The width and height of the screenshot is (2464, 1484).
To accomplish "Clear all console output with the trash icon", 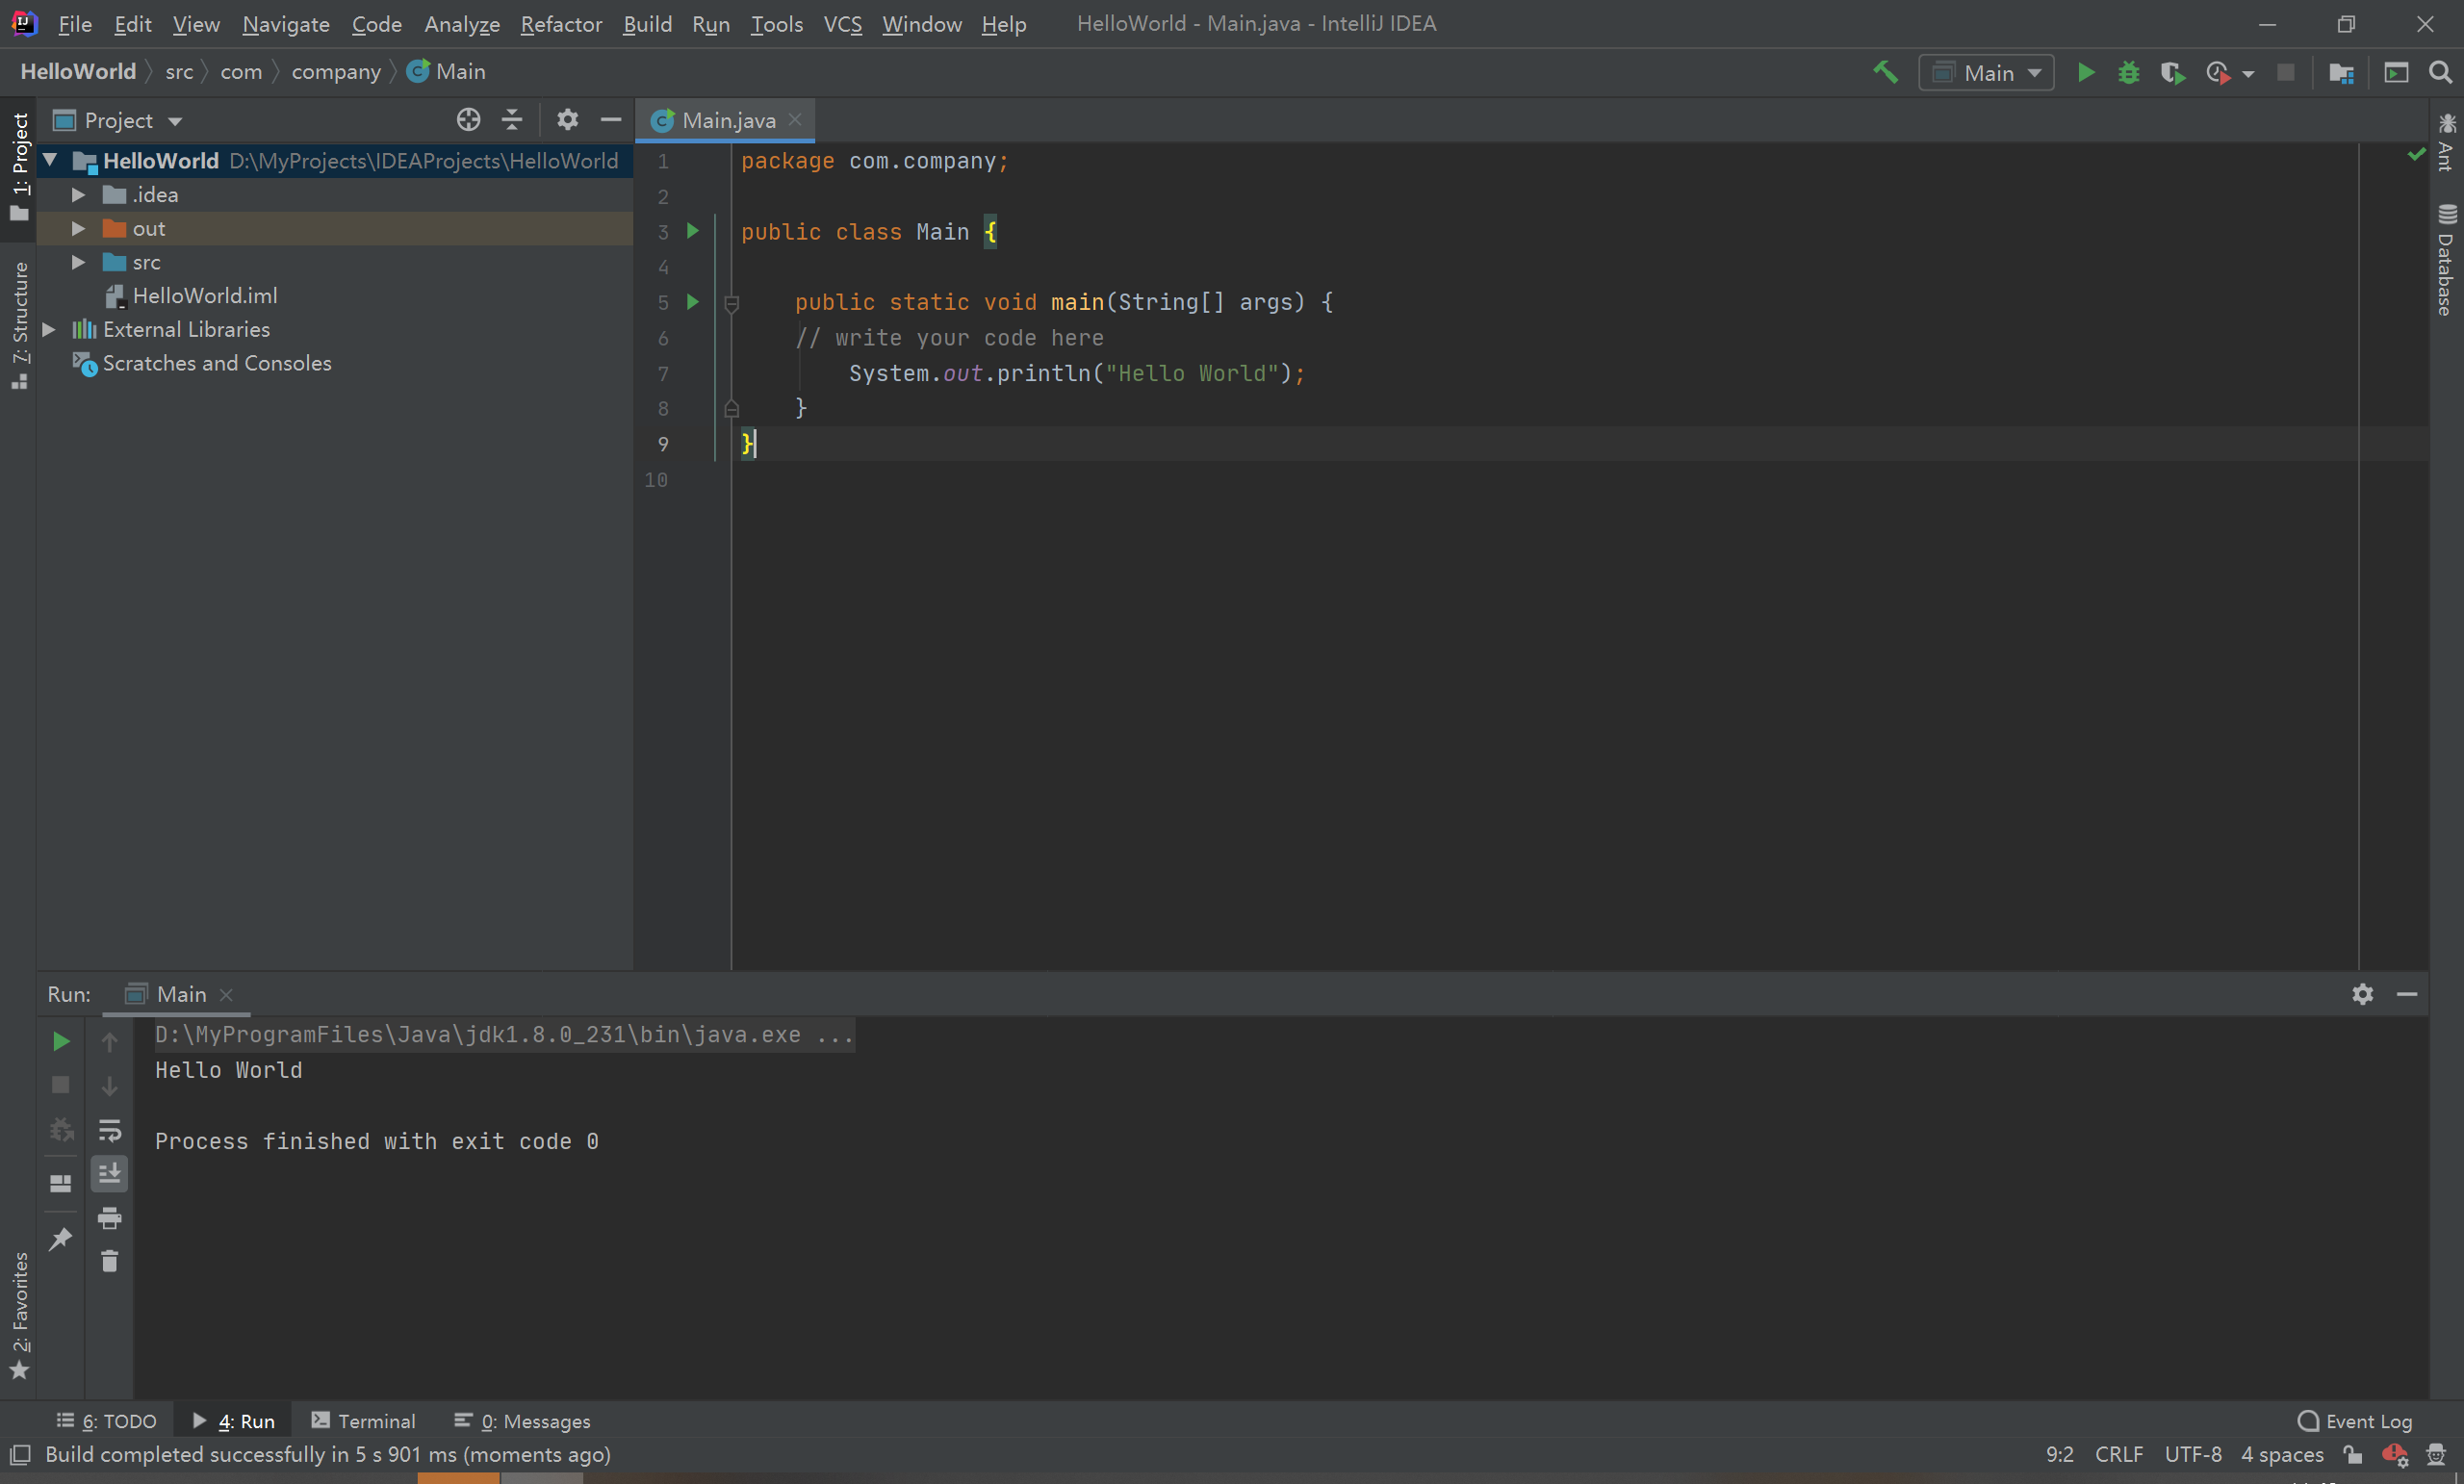I will 110,1261.
